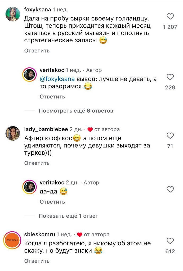The height and width of the screenshot is (271, 183).
Task: Open the sbleskomru username link
Action: click(x=39, y=234)
